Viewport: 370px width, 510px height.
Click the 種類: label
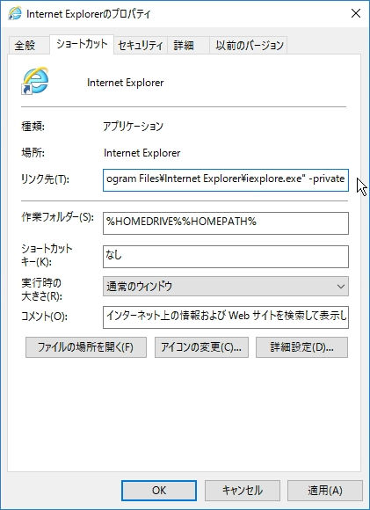(x=33, y=127)
